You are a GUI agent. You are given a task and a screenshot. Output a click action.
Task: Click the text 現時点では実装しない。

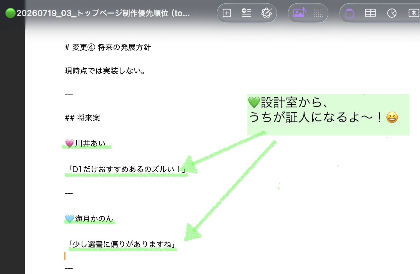pos(105,71)
